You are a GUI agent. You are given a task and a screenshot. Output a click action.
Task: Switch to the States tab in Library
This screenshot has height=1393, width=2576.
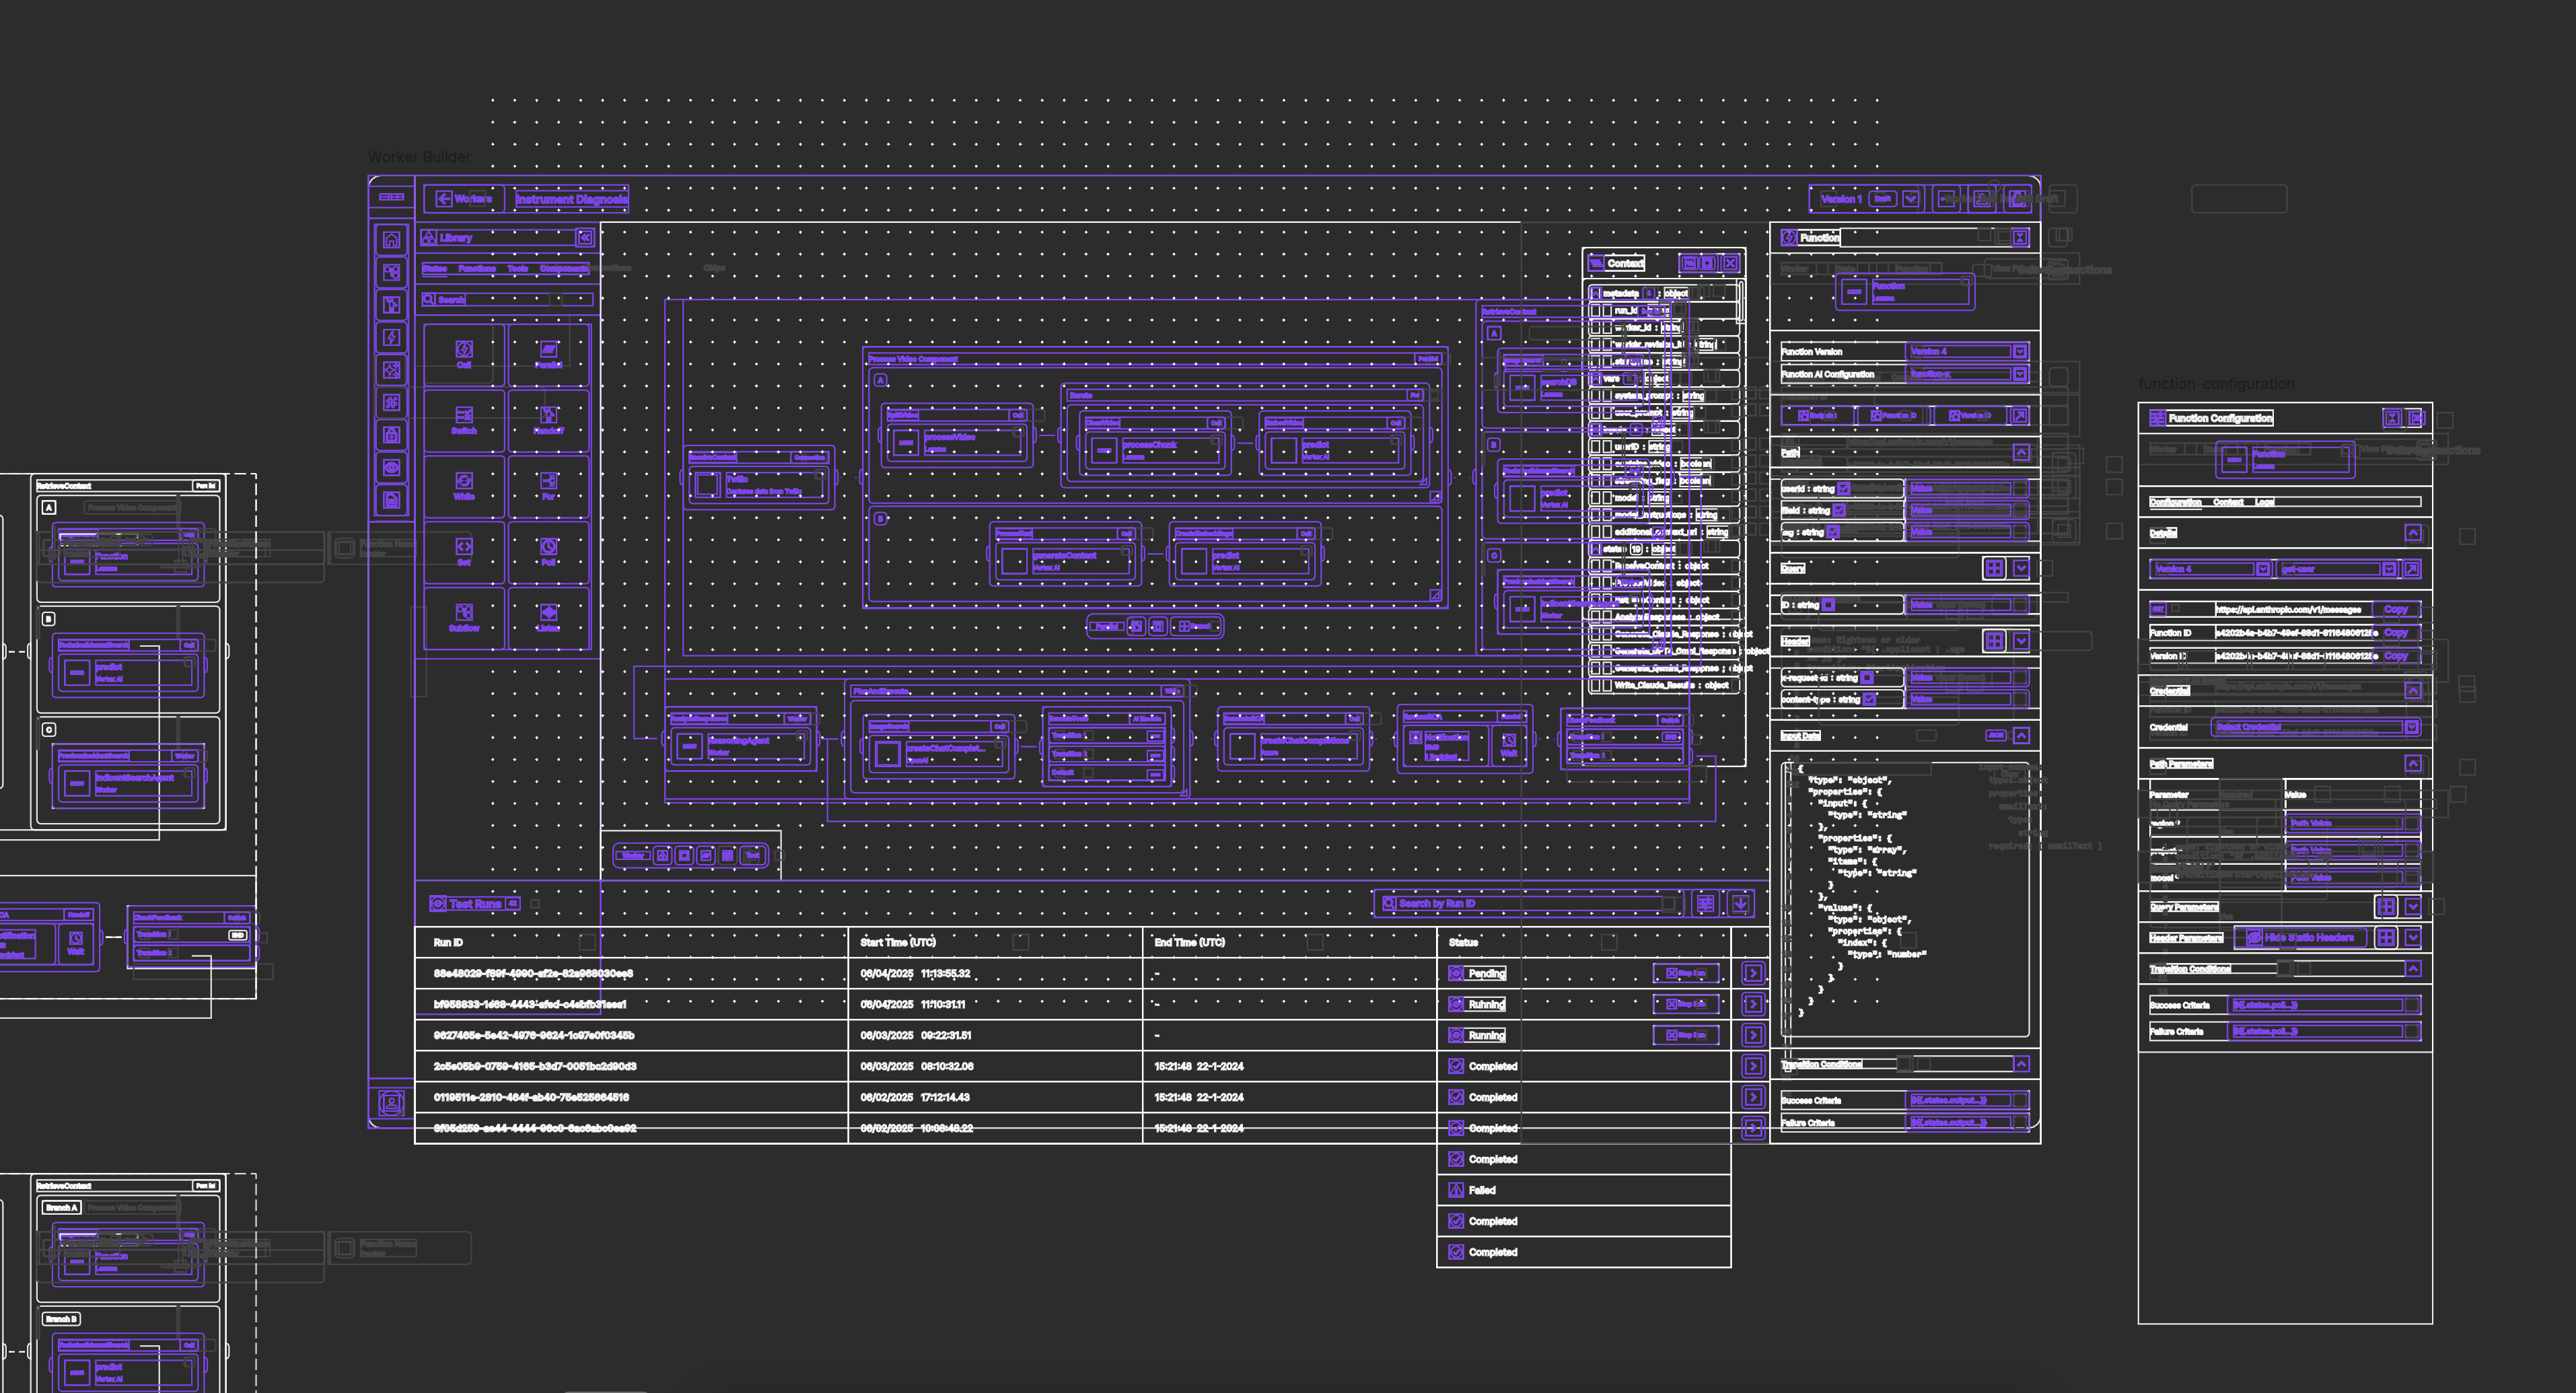click(434, 269)
